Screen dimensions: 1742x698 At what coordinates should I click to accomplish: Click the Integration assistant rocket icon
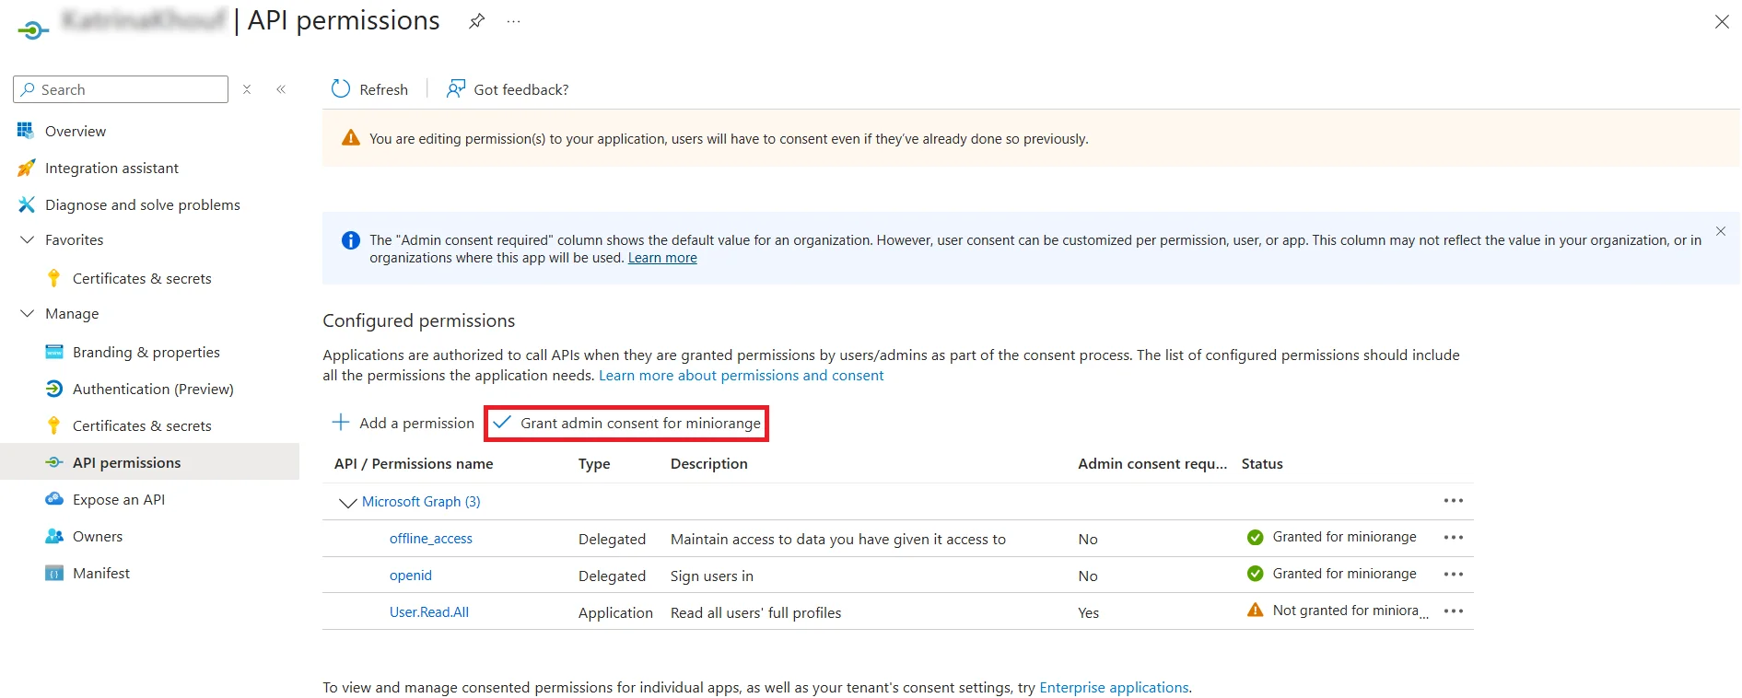pyautogui.click(x=26, y=168)
